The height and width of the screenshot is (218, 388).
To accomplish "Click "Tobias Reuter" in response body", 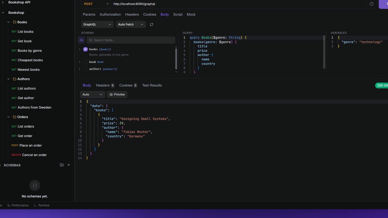I will pyautogui.click(x=136, y=132).
